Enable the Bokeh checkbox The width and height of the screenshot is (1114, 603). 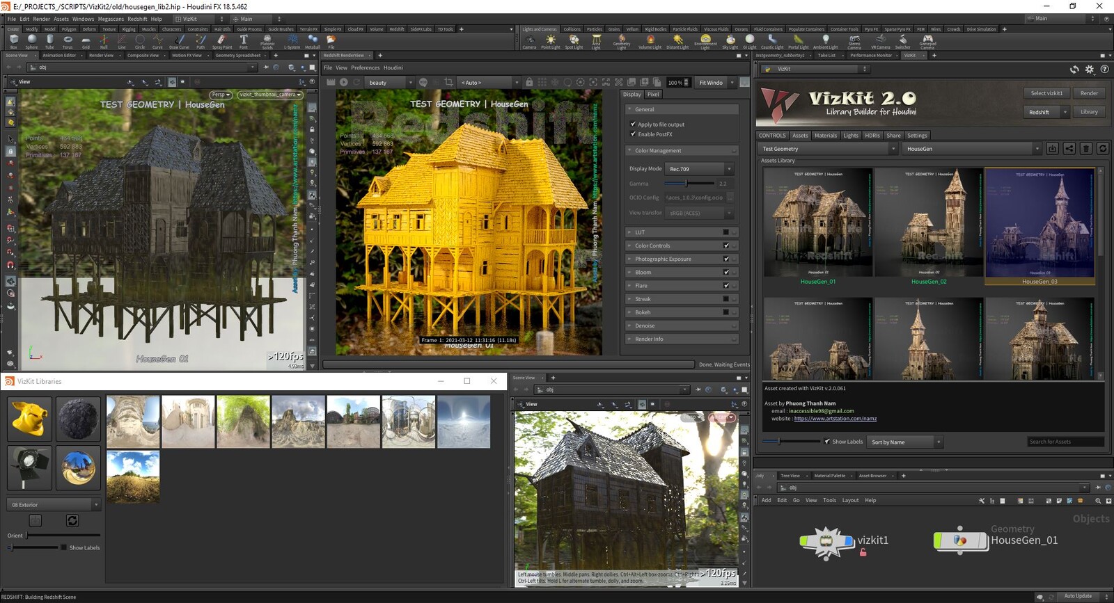point(726,312)
